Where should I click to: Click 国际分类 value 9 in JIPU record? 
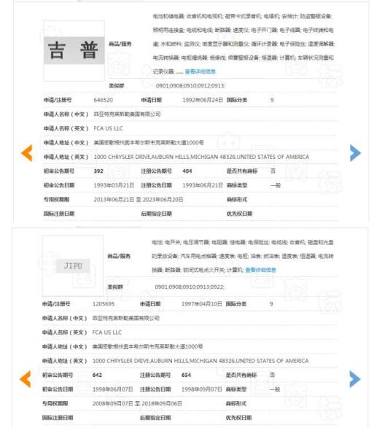(271, 304)
